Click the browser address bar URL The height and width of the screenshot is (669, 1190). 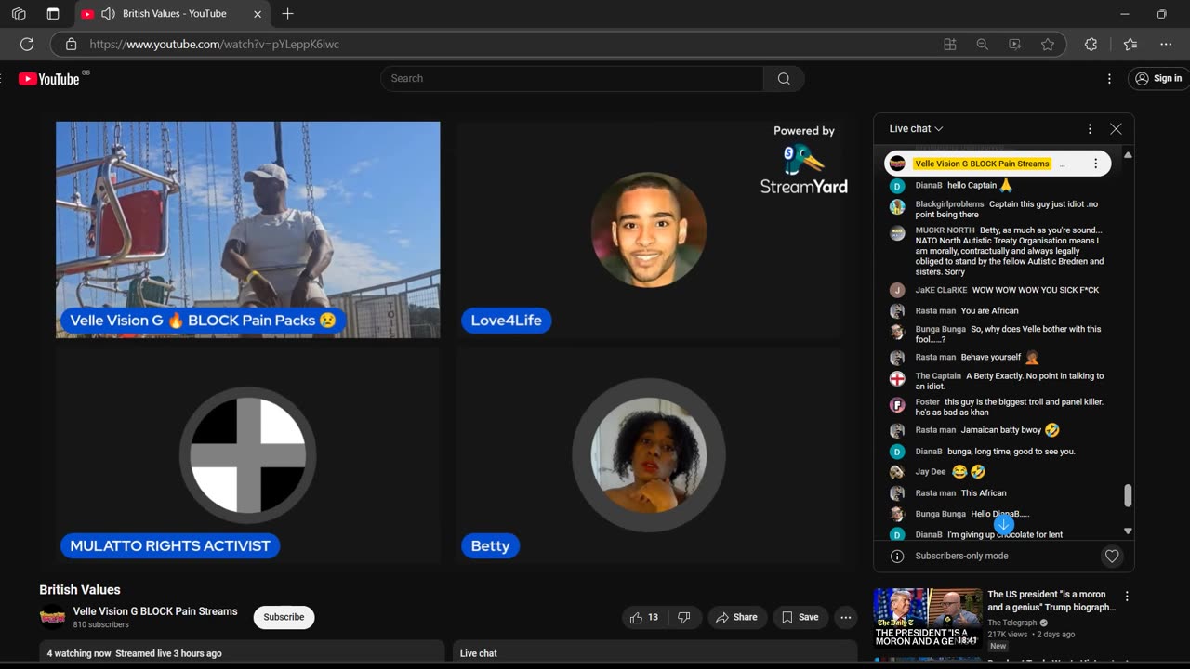pos(215,44)
